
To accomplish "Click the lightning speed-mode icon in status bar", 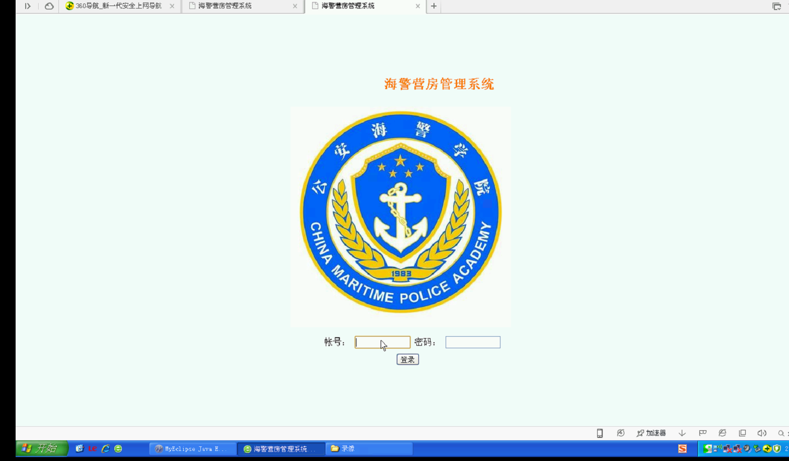I will point(620,433).
